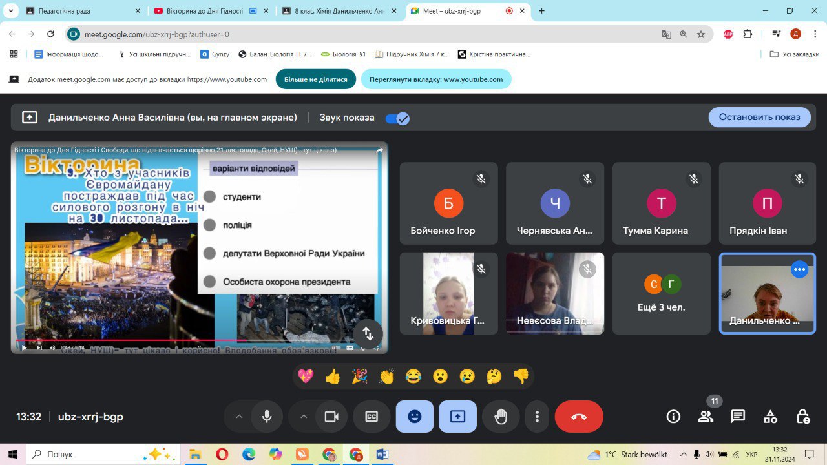Click the Chrome profile avatar Д
827x465 pixels.
(x=795, y=34)
